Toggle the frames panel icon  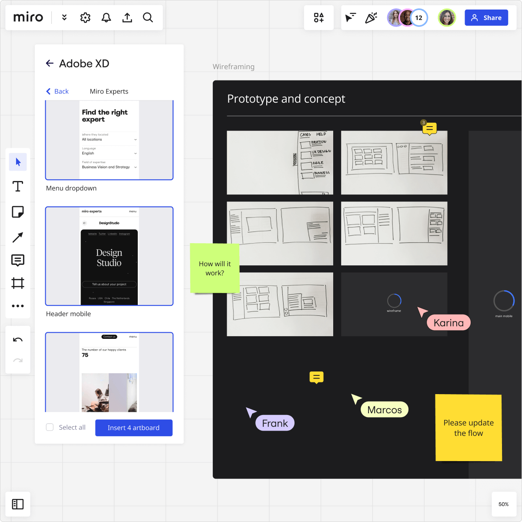click(x=18, y=504)
